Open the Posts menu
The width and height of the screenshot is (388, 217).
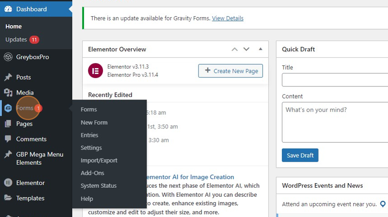[x=23, y=77]
